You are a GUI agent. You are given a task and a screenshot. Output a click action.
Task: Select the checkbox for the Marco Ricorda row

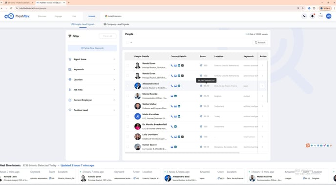tap(128, 96)
